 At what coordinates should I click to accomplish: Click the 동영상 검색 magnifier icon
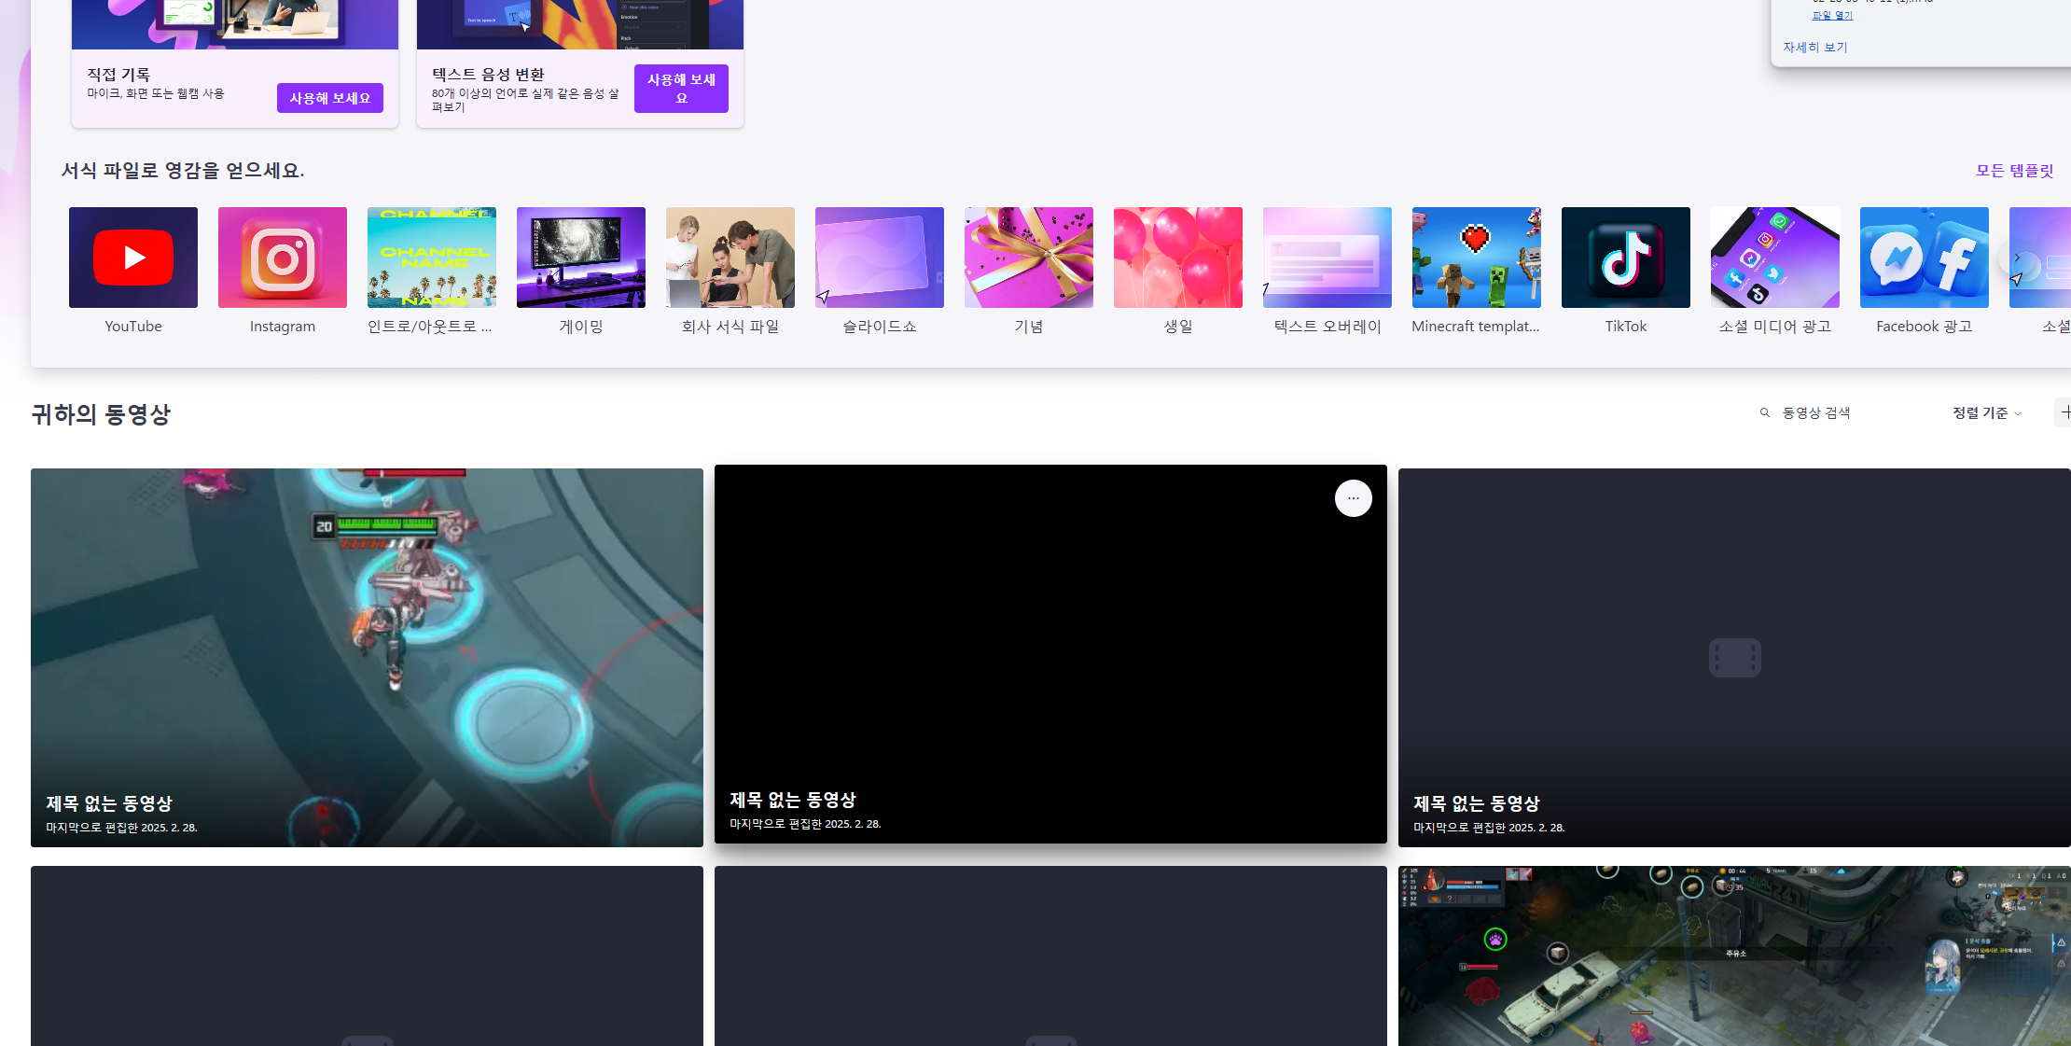click(x=1764, y=412)
